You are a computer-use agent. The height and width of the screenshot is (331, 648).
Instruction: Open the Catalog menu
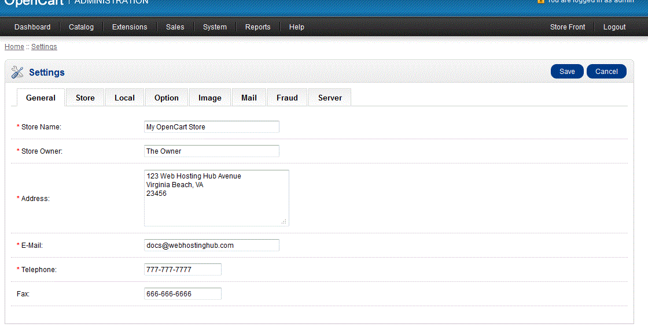[x=81, y=27]
